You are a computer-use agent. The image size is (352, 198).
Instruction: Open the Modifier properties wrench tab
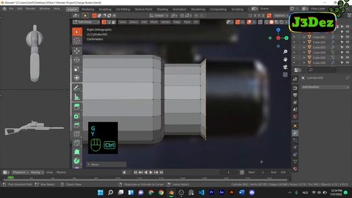pyautogui.click(x=295, y=133)
